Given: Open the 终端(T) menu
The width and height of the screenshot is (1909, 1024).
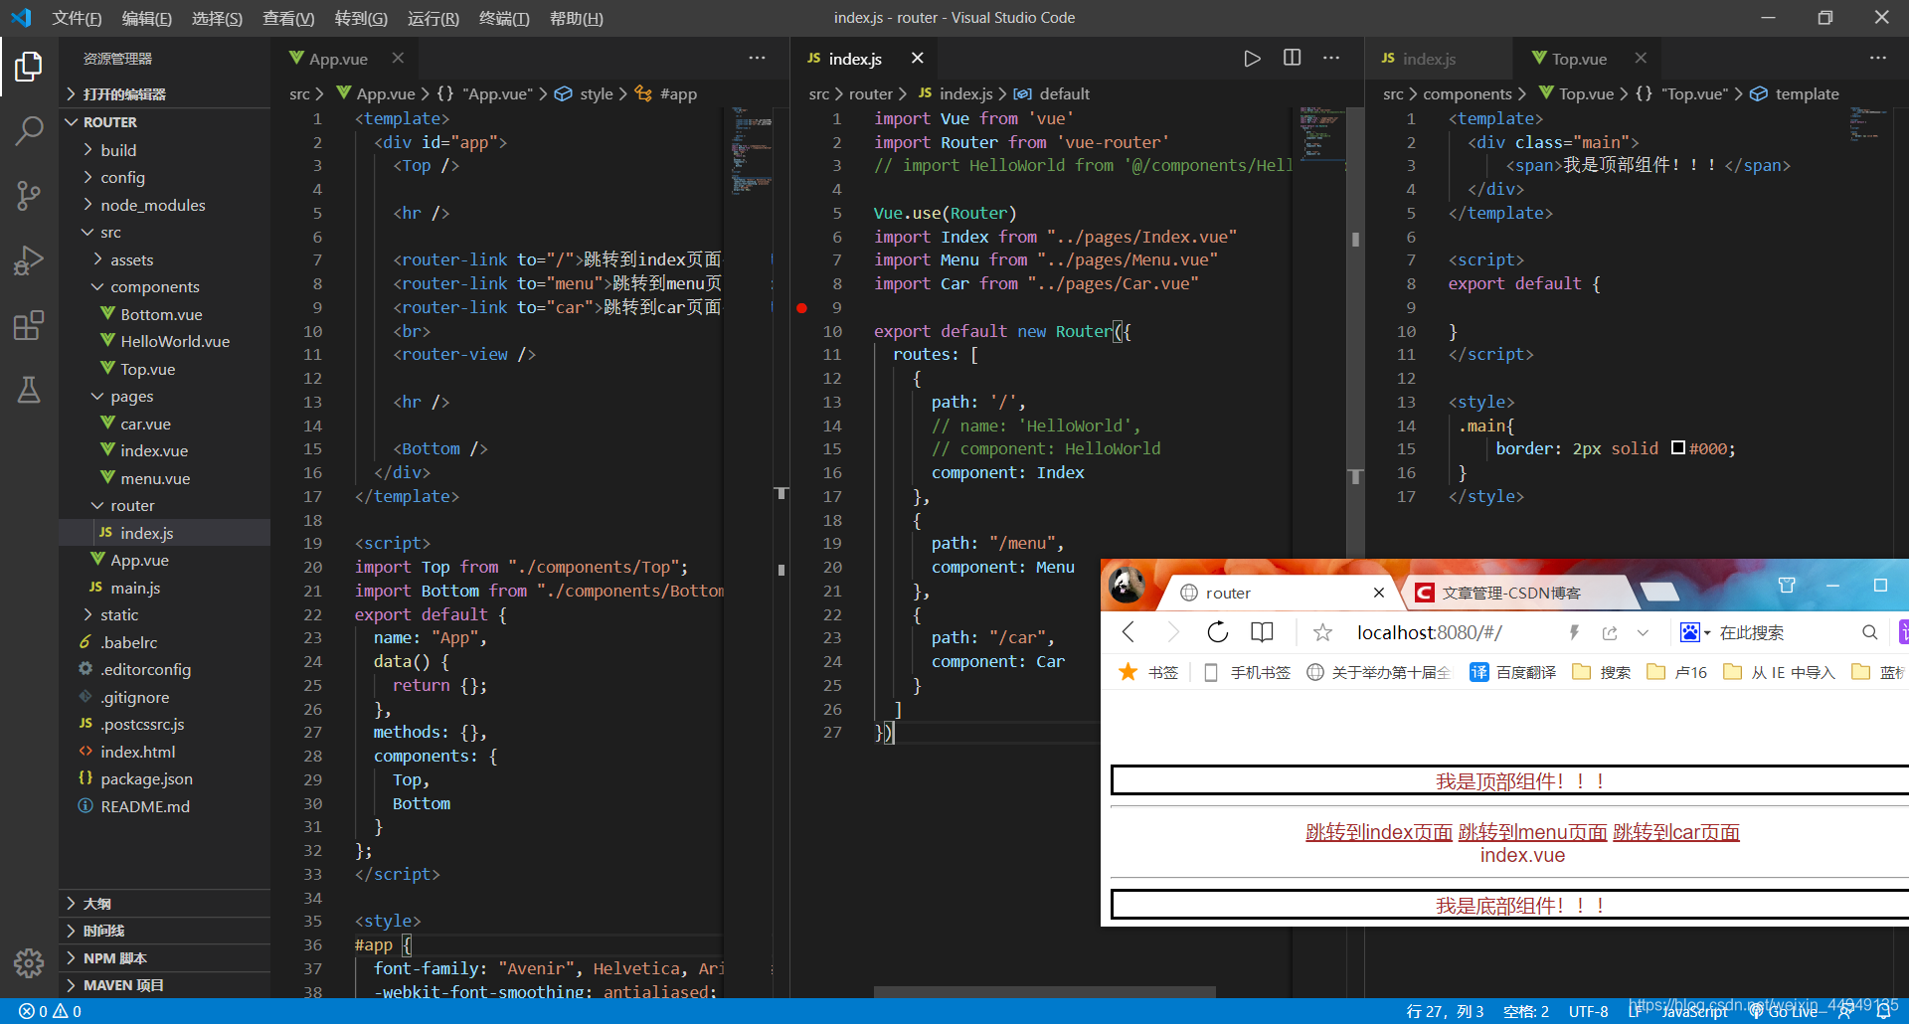Looking at the screenshot, I should (x=504, y=18).
